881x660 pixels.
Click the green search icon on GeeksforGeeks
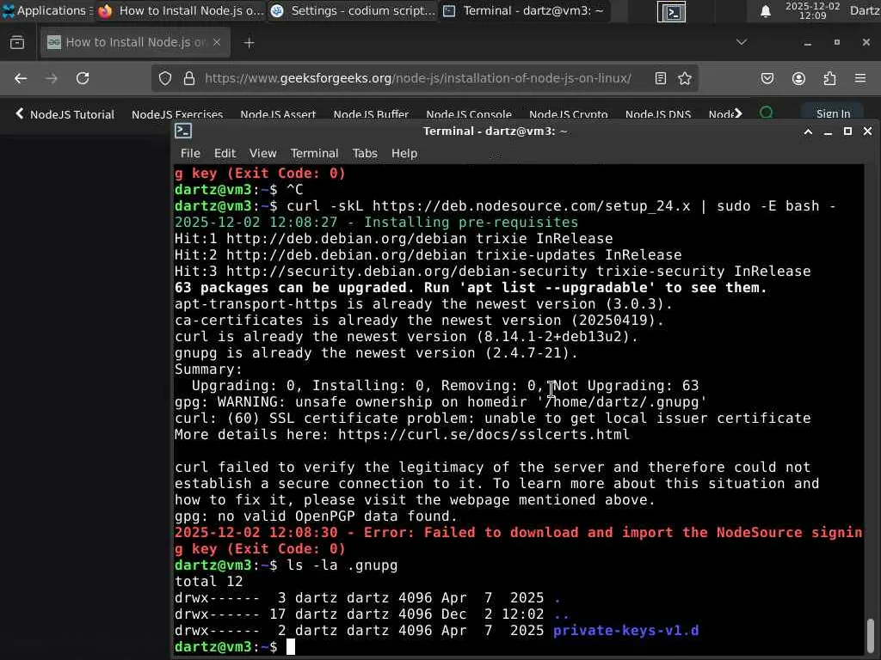tap(766, 113)
